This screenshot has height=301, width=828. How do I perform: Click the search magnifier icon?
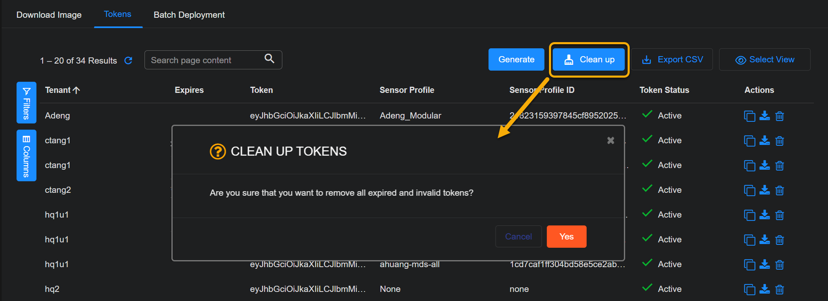270,59
